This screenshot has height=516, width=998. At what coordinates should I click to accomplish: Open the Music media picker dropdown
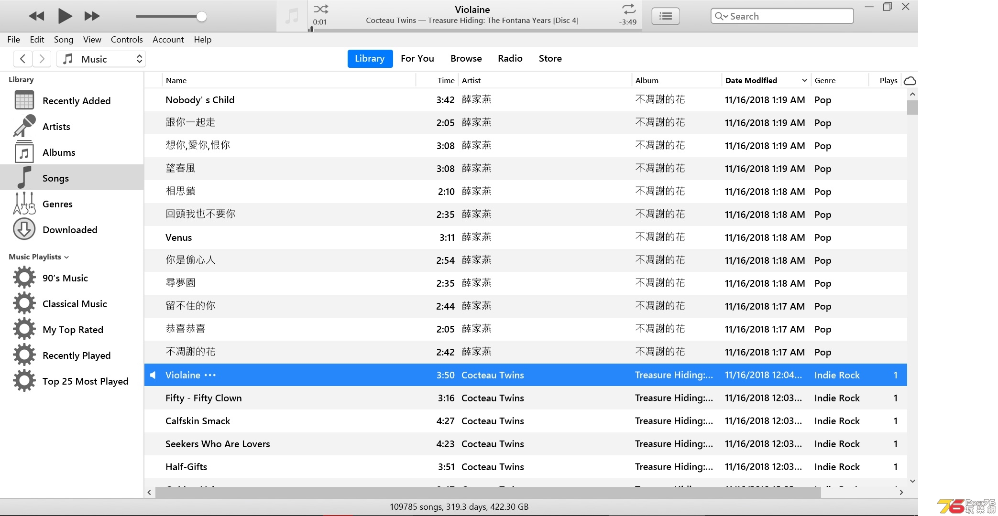click(x=101, y=59)
